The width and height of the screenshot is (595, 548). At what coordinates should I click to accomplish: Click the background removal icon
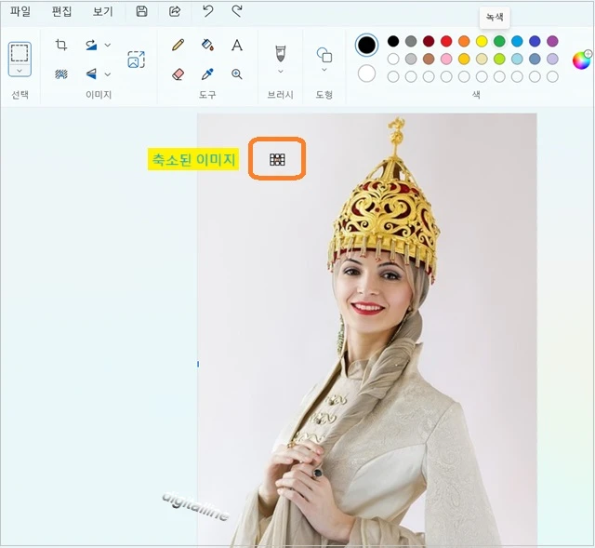click(61, 74)
